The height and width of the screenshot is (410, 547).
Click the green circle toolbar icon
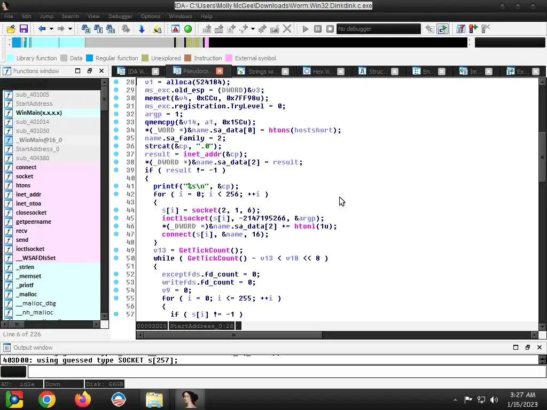[x=188, y=29]
